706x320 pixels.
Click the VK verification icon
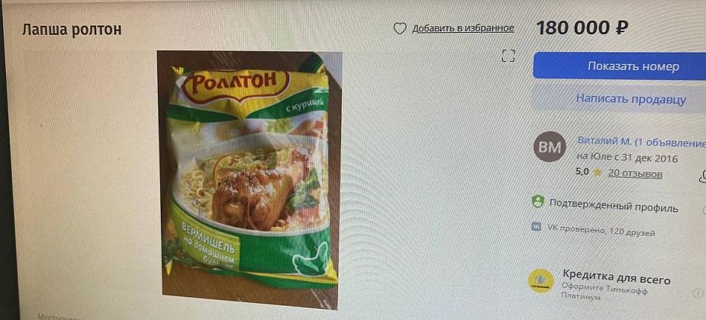click(x=536, y=227)
